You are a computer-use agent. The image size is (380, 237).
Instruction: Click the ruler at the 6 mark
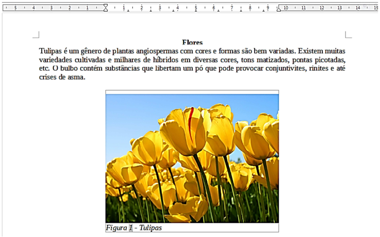tap(214, 8)
